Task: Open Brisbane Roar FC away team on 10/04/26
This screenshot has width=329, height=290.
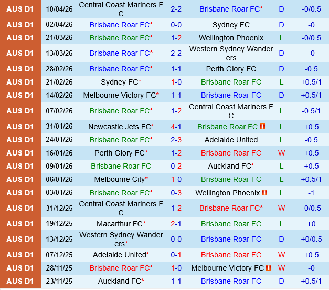Action: 231,9
